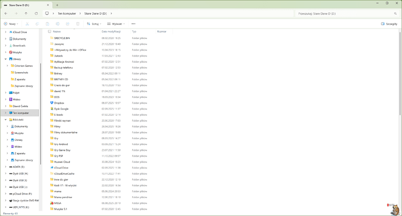
Task: Click the Cut scissors icon
Action: (x=27, y=24)
